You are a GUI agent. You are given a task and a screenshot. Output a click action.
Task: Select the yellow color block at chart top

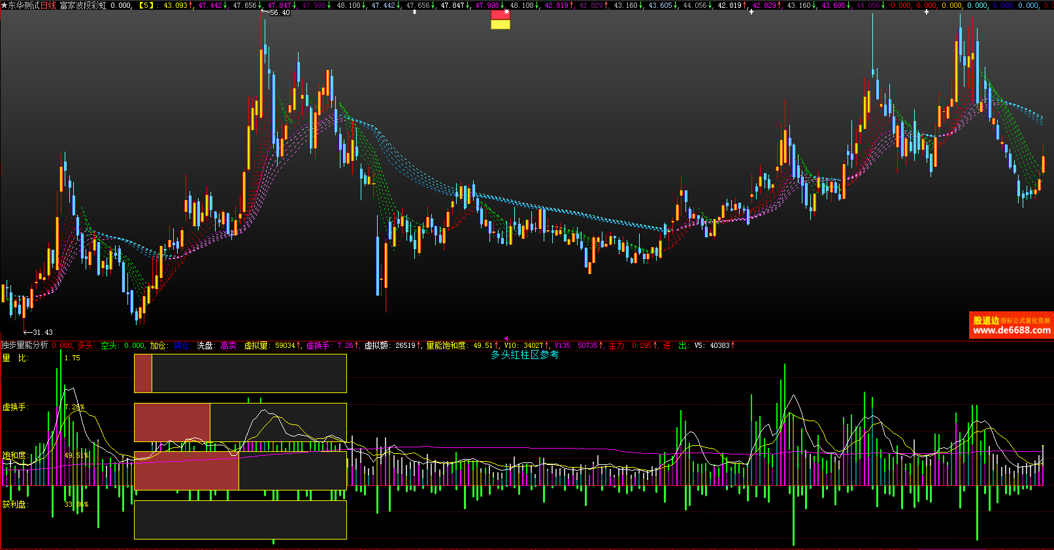coord(501,25)
